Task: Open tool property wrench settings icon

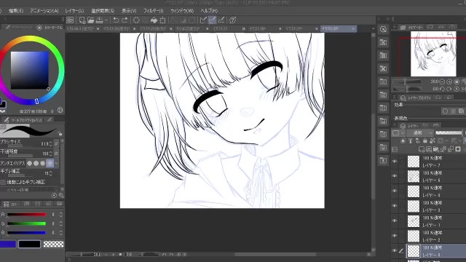Action: coord(60,195)
